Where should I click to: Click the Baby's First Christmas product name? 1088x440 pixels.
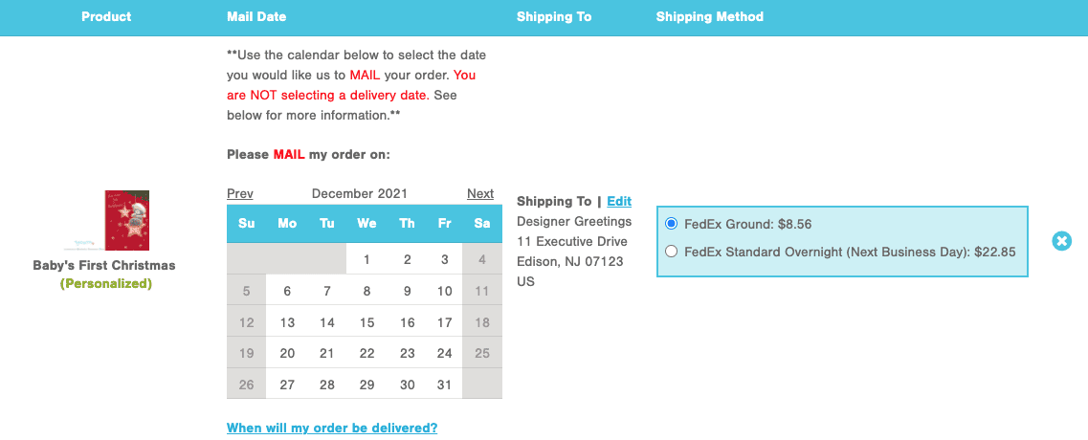(104, 266)
